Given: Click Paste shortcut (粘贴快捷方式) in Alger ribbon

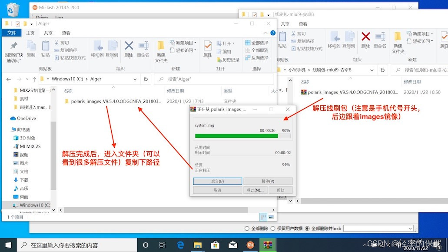Looking at the screenshot, I should pos(70,58).
